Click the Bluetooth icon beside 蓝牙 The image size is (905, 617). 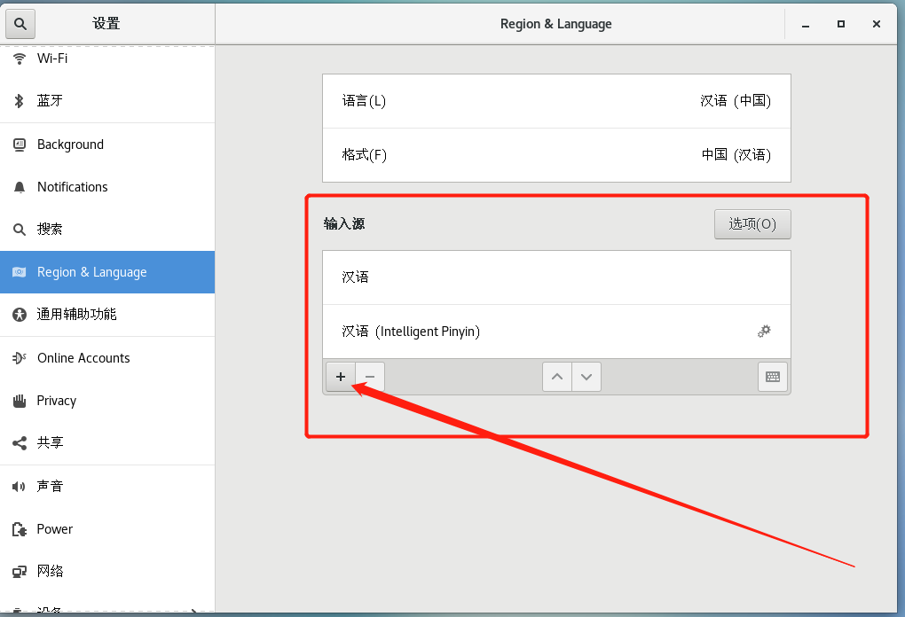19,101
